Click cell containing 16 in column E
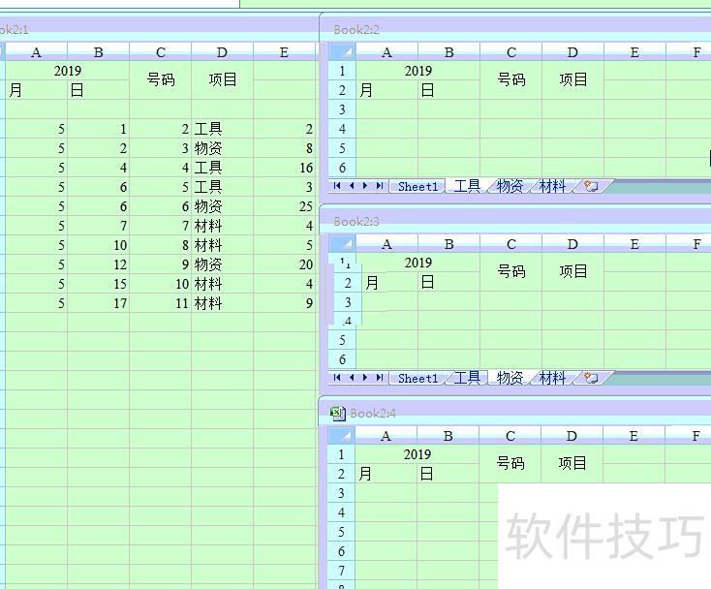 click(285, 168)
